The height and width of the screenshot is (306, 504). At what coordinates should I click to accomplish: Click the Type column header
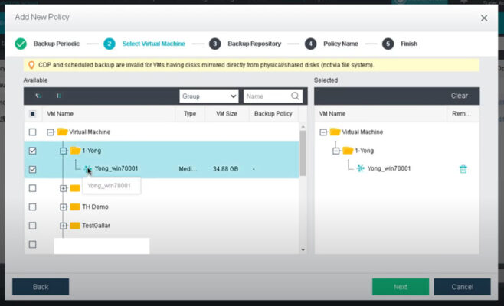coord(190,114)
